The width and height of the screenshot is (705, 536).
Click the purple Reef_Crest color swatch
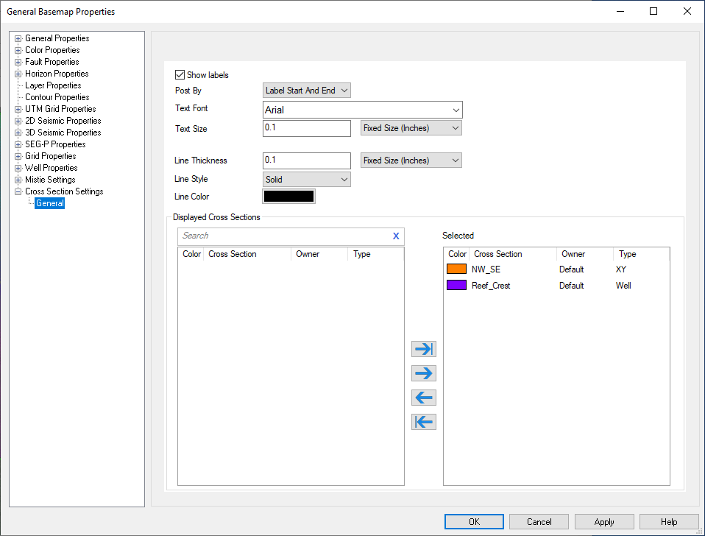pyautogui.click(x=457, y=286)
